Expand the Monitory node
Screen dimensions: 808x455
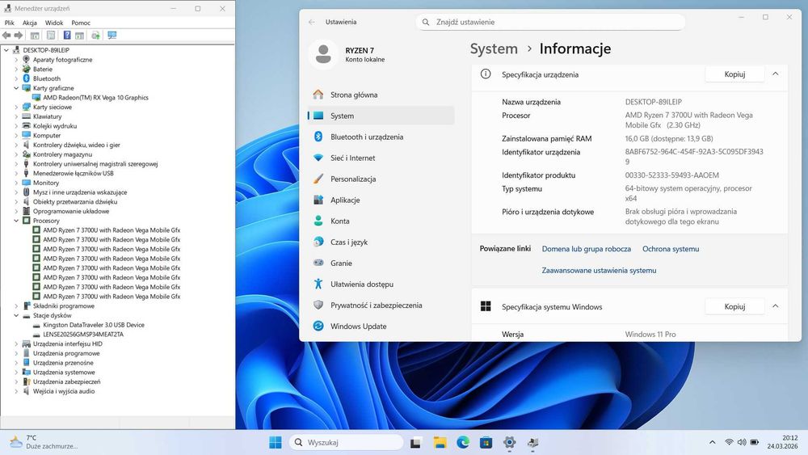coord(16,183)
